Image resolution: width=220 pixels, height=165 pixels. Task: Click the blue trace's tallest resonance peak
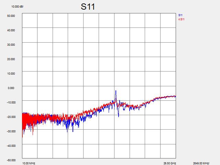[116, 91]
